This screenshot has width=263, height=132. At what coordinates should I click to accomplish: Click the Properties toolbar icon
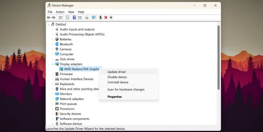point(68,18)
